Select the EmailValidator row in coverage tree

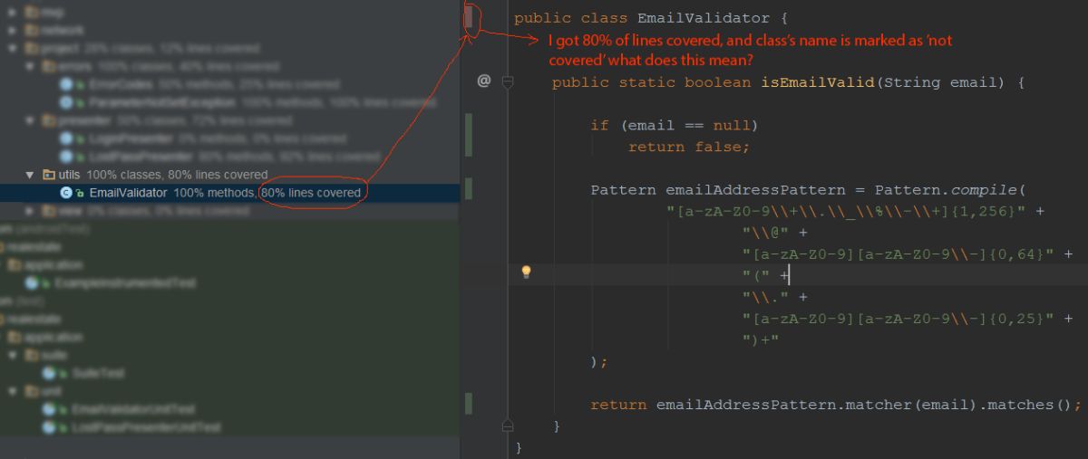pos(229,193)
